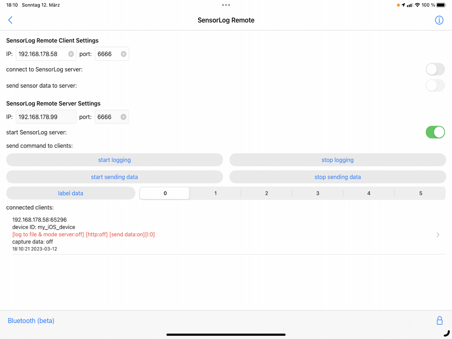The height and width of the screenshot is (339, 452).
Task: Select label segment 1
Action: pos(215,193)
